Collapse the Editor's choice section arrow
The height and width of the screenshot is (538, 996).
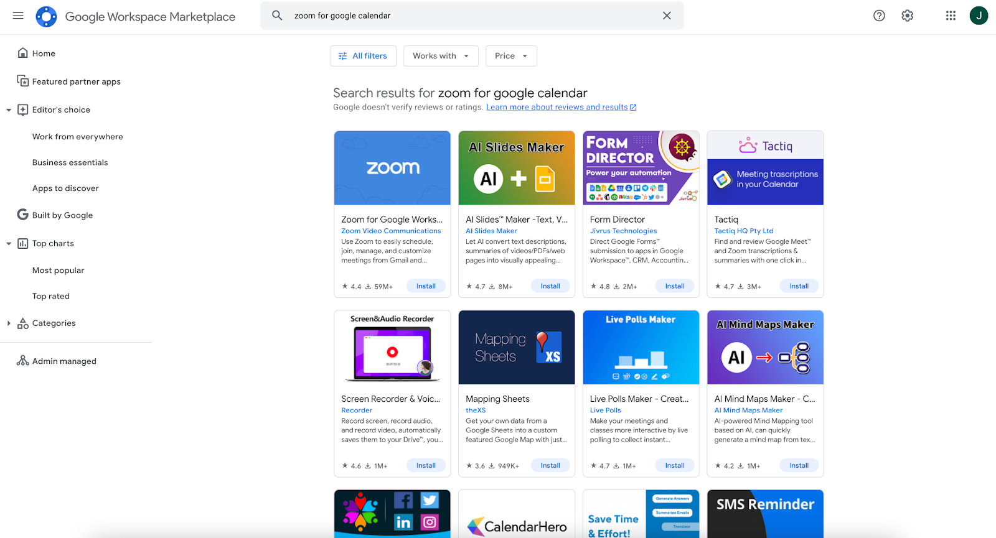(x=9, y=110)
